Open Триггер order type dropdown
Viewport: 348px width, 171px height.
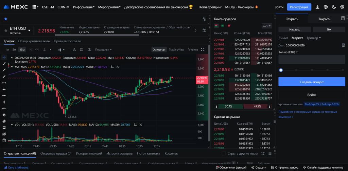coord(314,38)
